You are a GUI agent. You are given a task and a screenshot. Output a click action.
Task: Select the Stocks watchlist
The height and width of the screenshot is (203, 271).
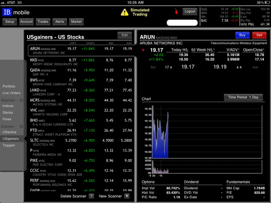click(8, 112)
